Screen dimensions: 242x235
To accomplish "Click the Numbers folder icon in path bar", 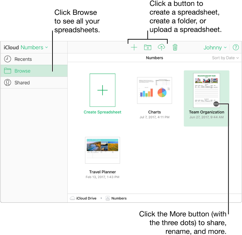I will [108, 198].
